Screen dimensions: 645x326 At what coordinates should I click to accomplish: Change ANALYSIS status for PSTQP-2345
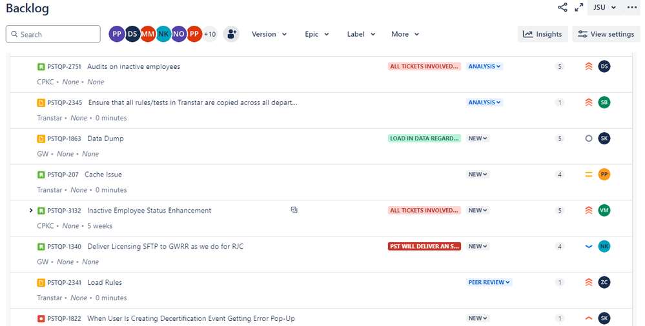pos(485,102)
